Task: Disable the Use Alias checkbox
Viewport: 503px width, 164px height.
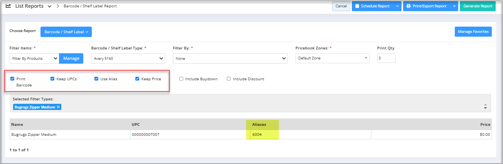Action: (96, 79)
